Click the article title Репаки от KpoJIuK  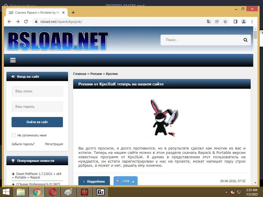(x=121, y=84)
